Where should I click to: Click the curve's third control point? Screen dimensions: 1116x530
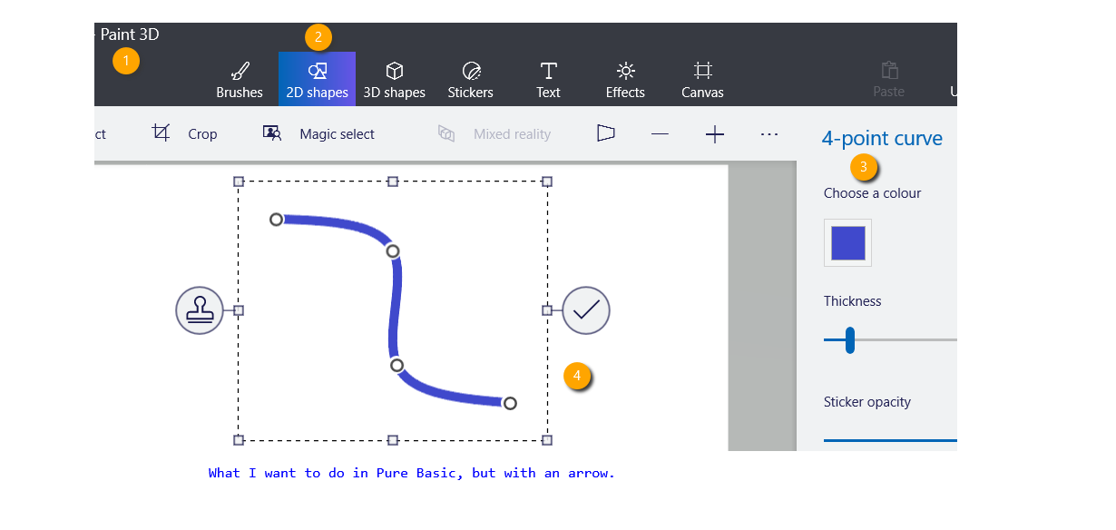pyautogui.click(x=396, y=365)
